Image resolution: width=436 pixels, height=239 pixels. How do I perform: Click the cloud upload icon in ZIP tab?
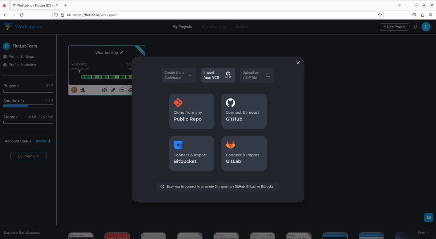pyautogui.click(x=268, y=75)
